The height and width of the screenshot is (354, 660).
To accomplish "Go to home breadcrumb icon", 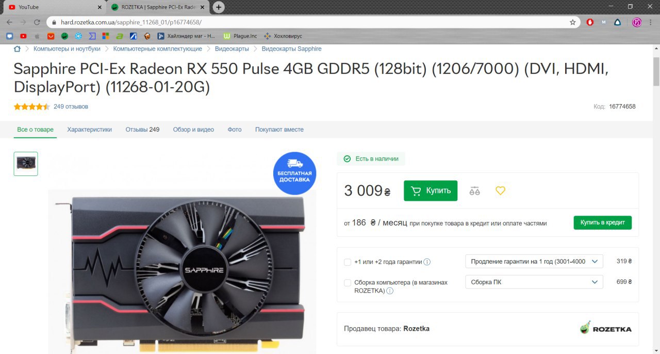I will click(x=17, y=49).
